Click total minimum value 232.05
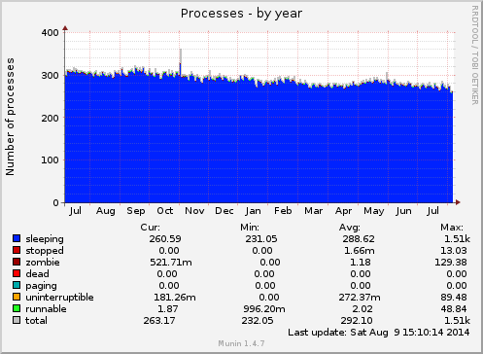Viewport: 483px width, 354px height. (x=258, y=321)
